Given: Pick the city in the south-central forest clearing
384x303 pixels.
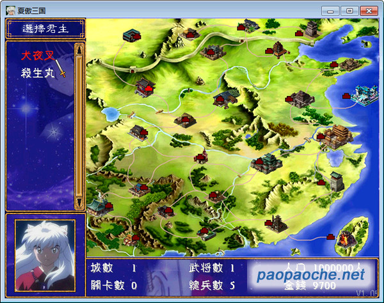Looking at the screenshot, I should [x=216, y=196].
